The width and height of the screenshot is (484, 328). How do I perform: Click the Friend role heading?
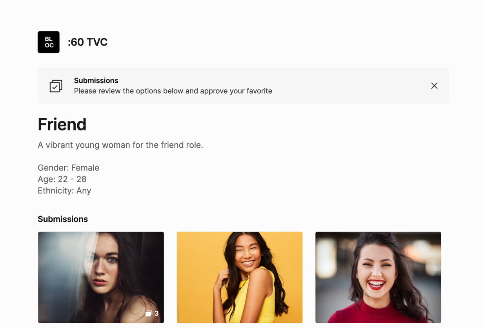click(x=62, y=124)
